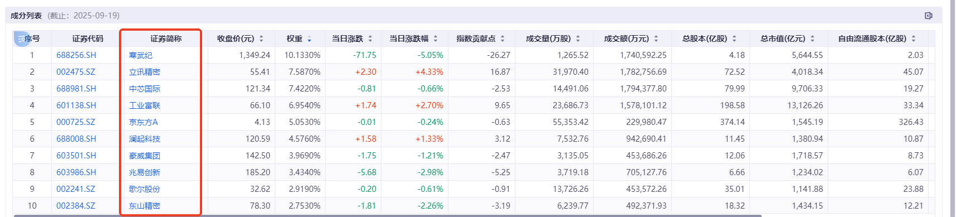Open code 002384.SZ link
The image size is (956, 217).
76,206
